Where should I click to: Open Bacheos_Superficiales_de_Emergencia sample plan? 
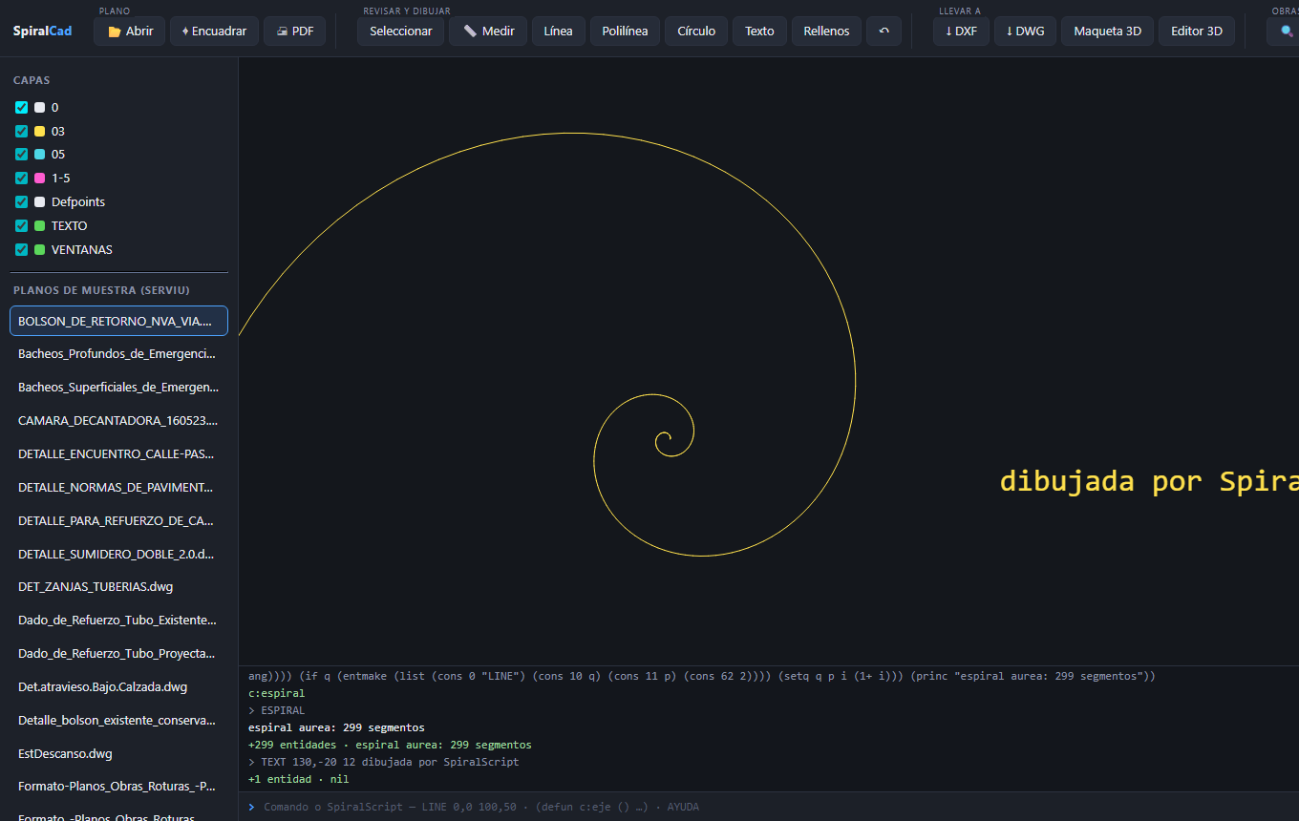[x=118, y=388]
